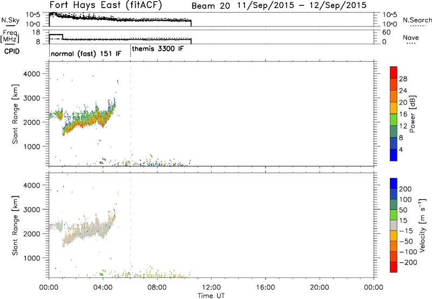
Task: Click the 'Power [dB]' colorbar label
Action: tap(412, 114)
